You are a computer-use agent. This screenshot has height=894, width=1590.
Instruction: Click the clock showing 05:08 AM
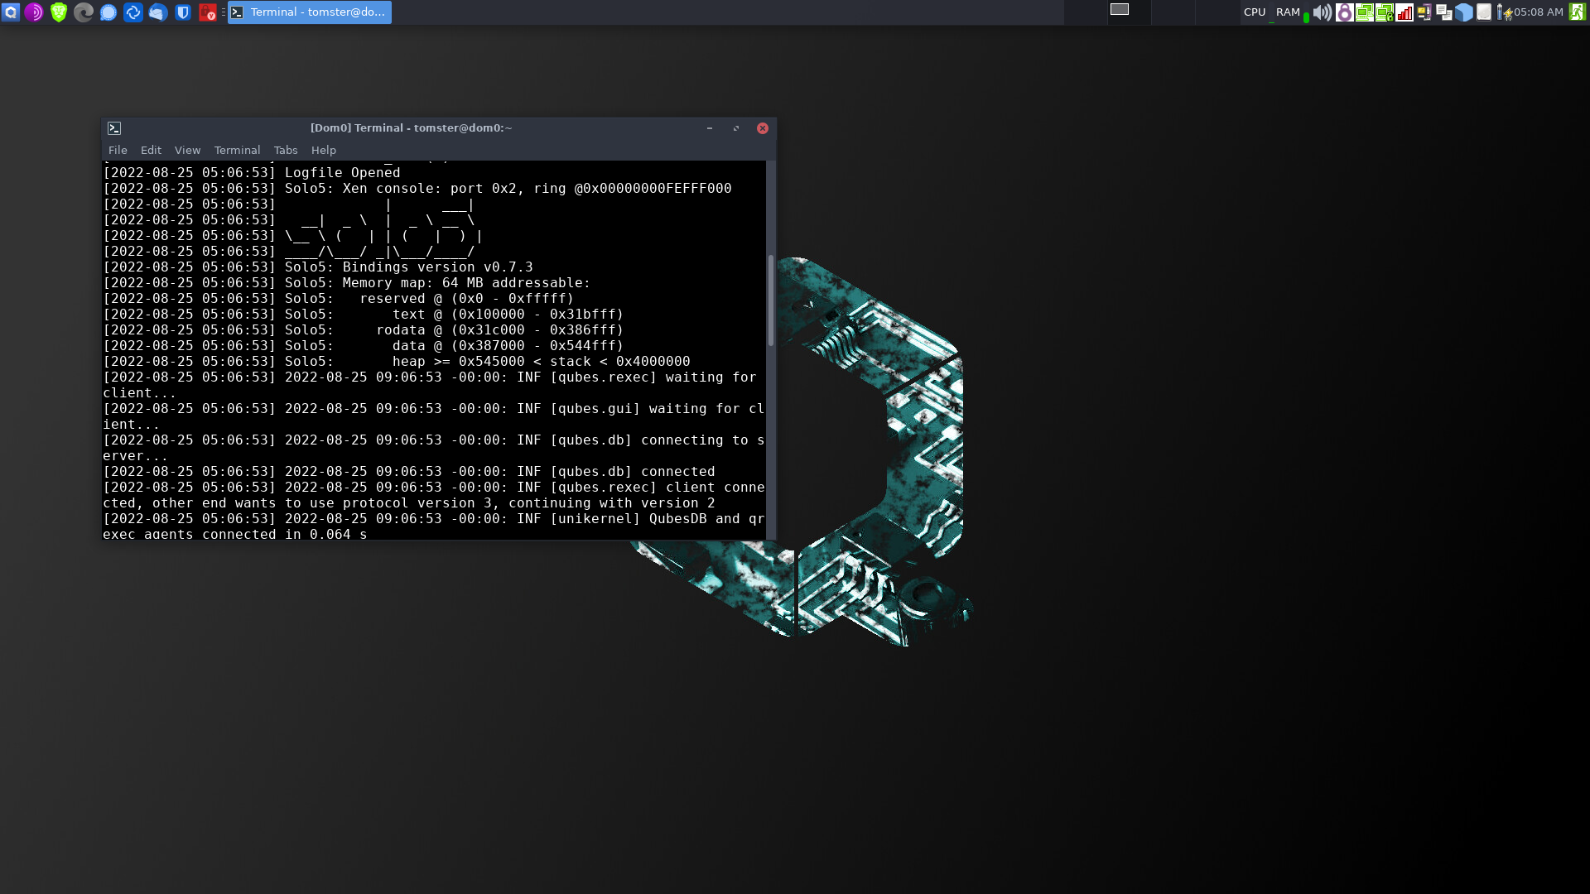point(1538,12)
